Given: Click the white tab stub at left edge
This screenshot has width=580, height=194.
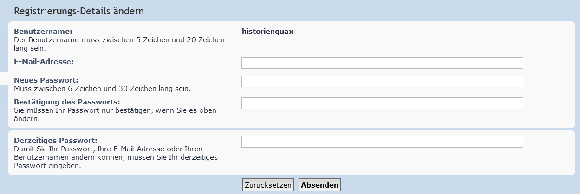Looking at the screenshot, I should (4, 79).
